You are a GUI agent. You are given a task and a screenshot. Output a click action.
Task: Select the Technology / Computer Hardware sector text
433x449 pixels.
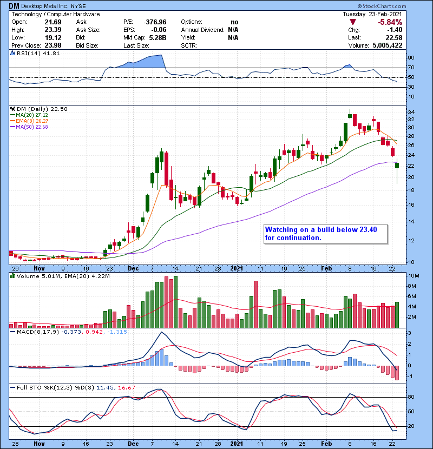(56, 14)
